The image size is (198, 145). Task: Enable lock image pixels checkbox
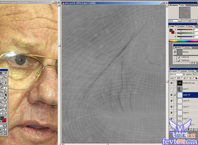(182, 78)
